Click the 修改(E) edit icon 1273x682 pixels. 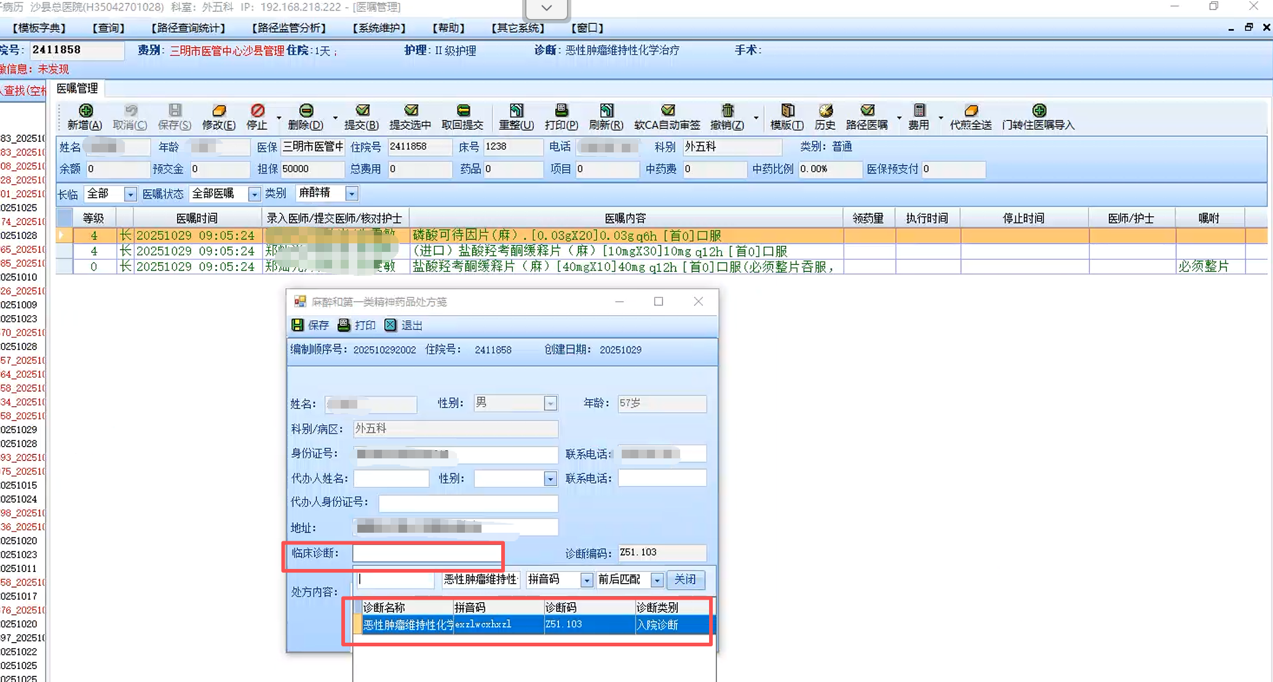(x=218, y=111)
